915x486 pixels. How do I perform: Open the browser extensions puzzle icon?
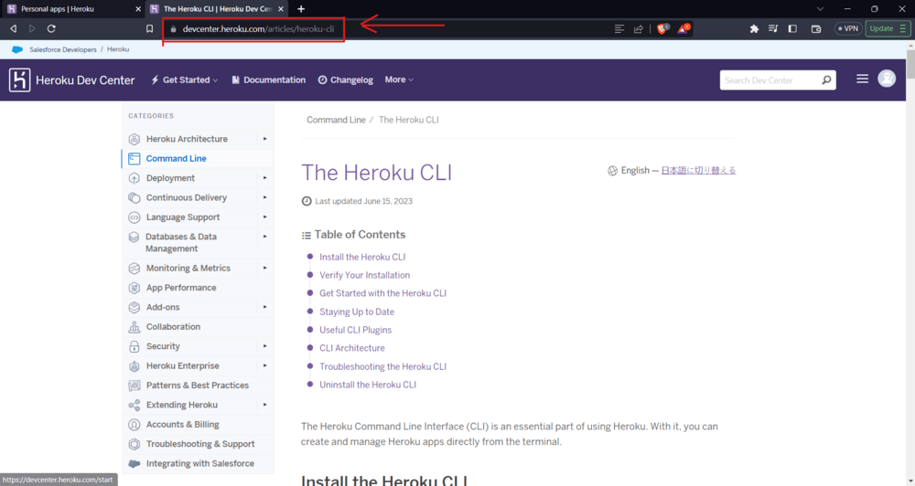click(754, 28)
